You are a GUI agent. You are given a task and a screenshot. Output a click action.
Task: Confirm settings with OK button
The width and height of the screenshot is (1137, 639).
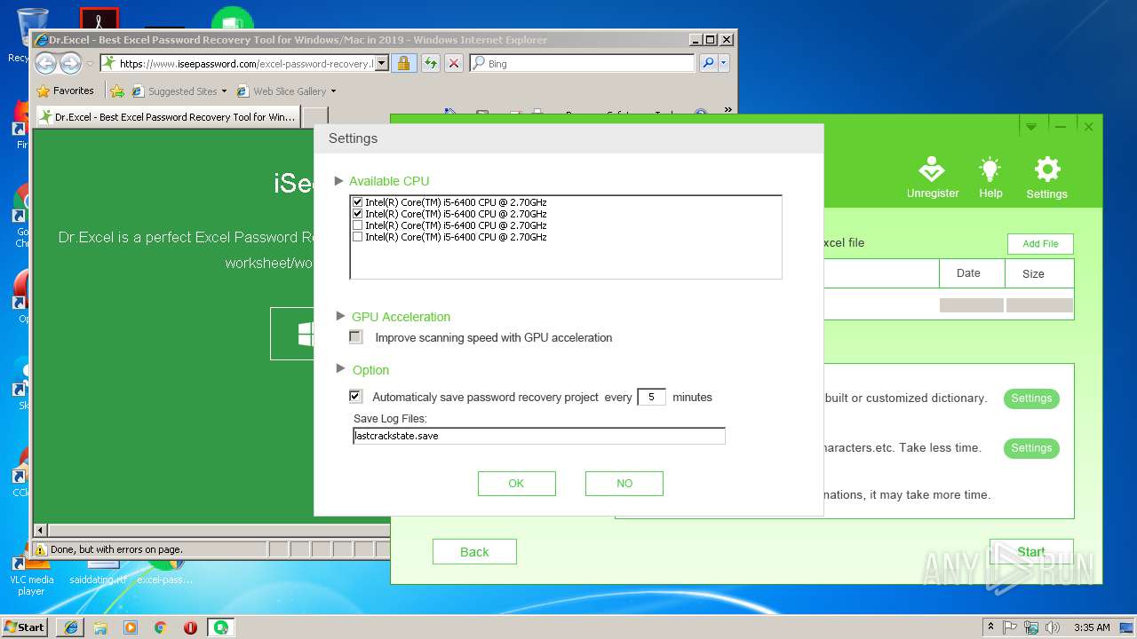[x=516, y=484]
